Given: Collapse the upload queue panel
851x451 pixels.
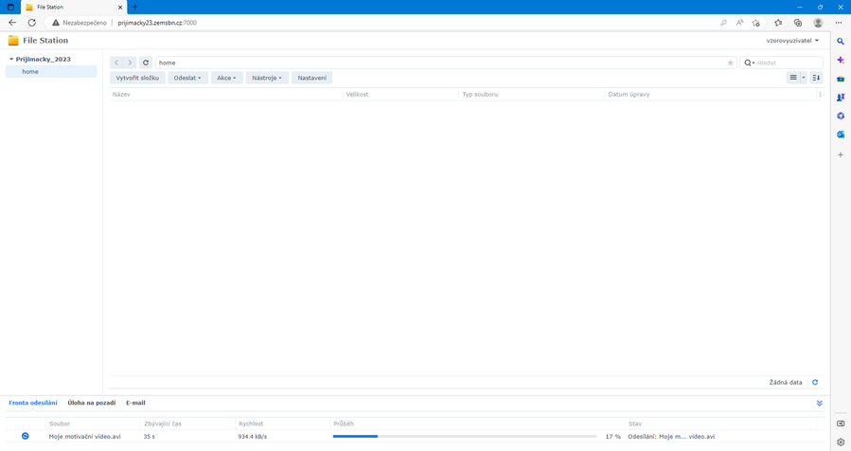Looking at the screenshot, I should coord(820,404).
